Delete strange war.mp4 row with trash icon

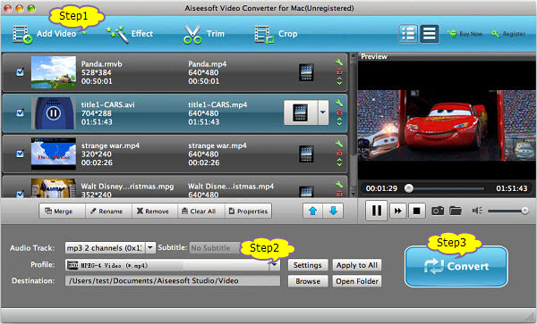(339, 153)
